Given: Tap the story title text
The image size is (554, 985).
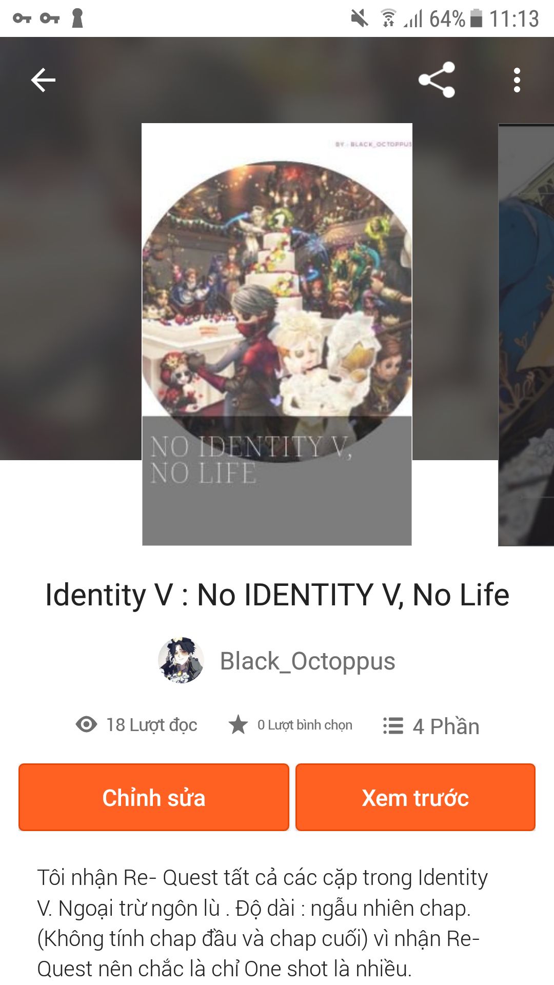Looking at the screenshot, I should 277,595.
